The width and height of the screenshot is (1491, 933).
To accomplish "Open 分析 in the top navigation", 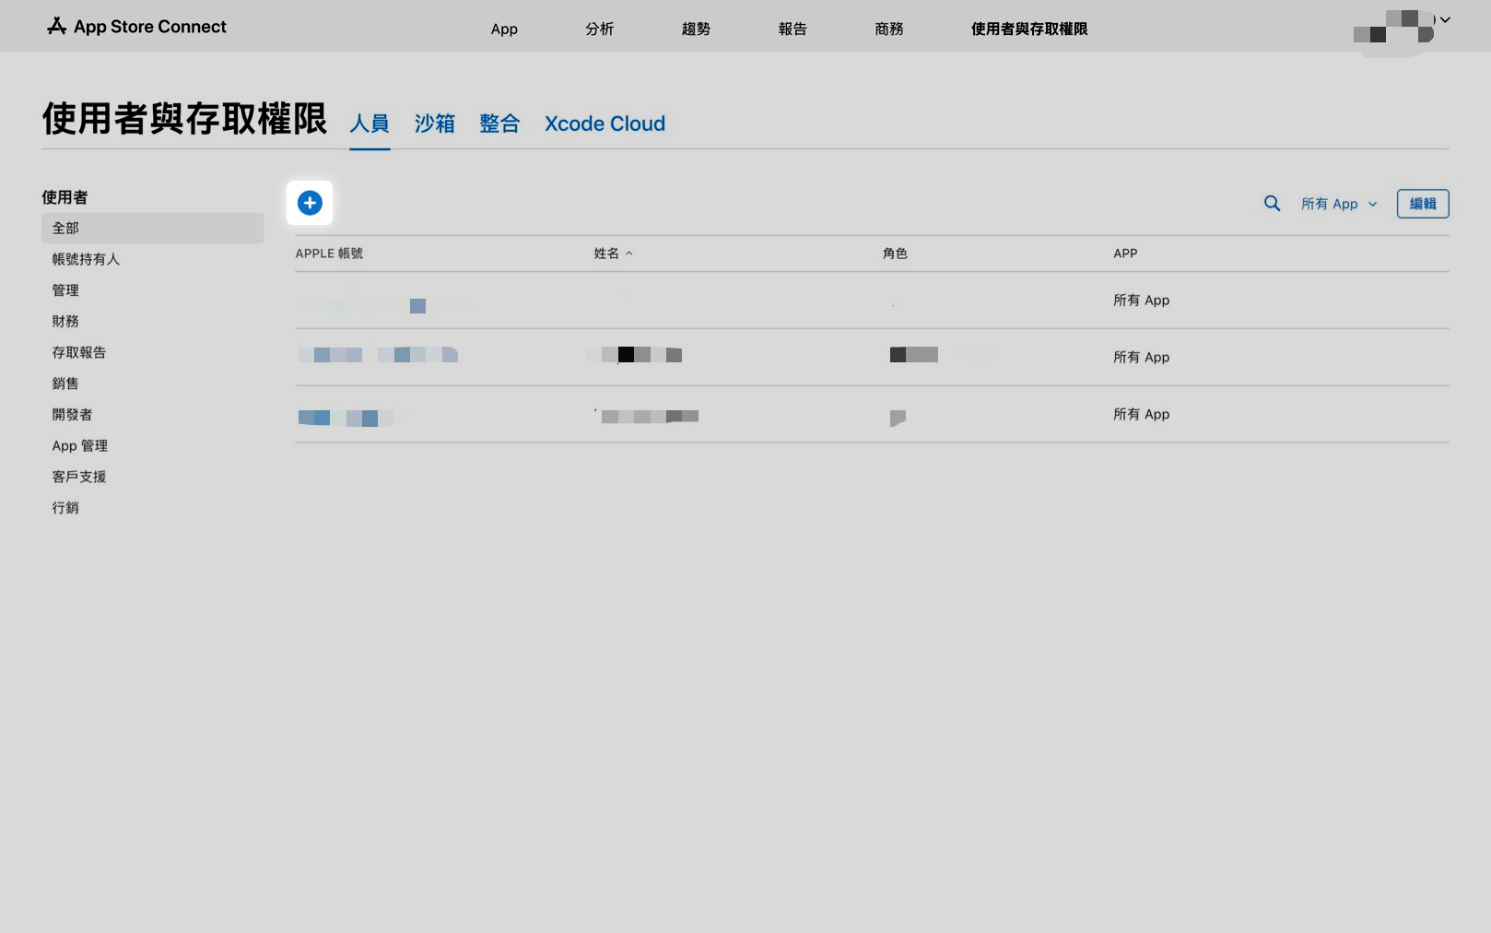I will tap(599, 29).
